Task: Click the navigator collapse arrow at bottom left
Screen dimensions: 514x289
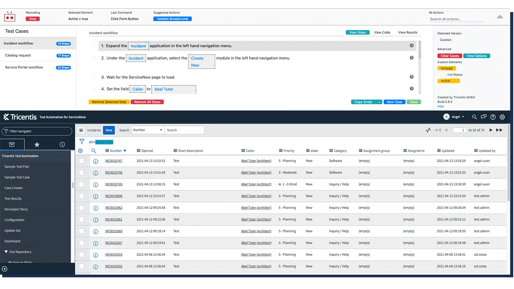Action: click(x=5, y=269)
